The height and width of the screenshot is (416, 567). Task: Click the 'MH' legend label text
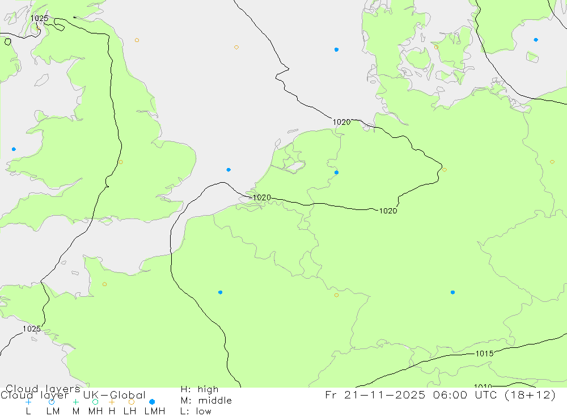95,411
